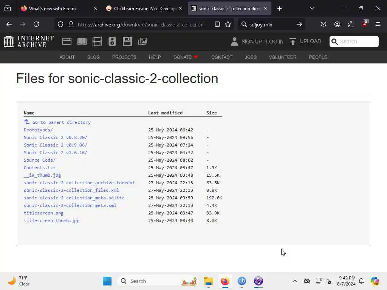Open Sonic Classic 2 v0.9.06/ folder

(56, 145)
